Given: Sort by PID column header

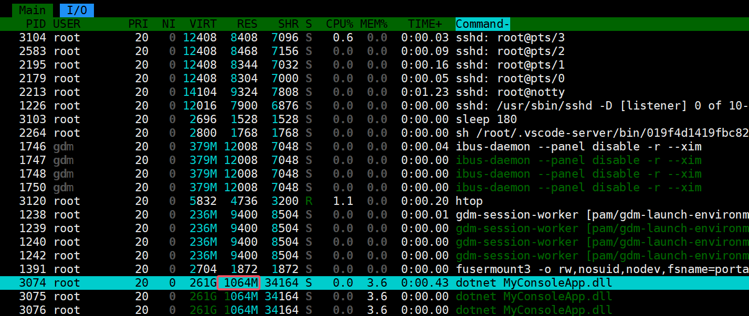Looking at the screenshot, I should (x=36, y=24).
